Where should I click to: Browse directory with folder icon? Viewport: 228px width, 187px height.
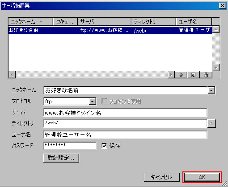point(211,123)
